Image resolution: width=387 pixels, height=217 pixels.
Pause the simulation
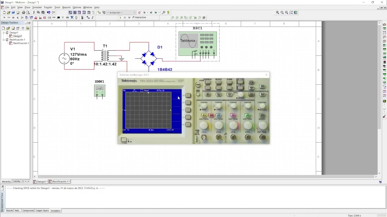pos(125,17)
